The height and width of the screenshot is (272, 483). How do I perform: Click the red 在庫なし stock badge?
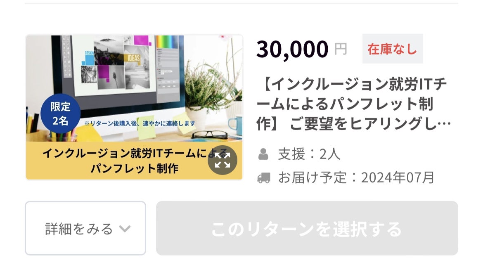pos(393,49)
